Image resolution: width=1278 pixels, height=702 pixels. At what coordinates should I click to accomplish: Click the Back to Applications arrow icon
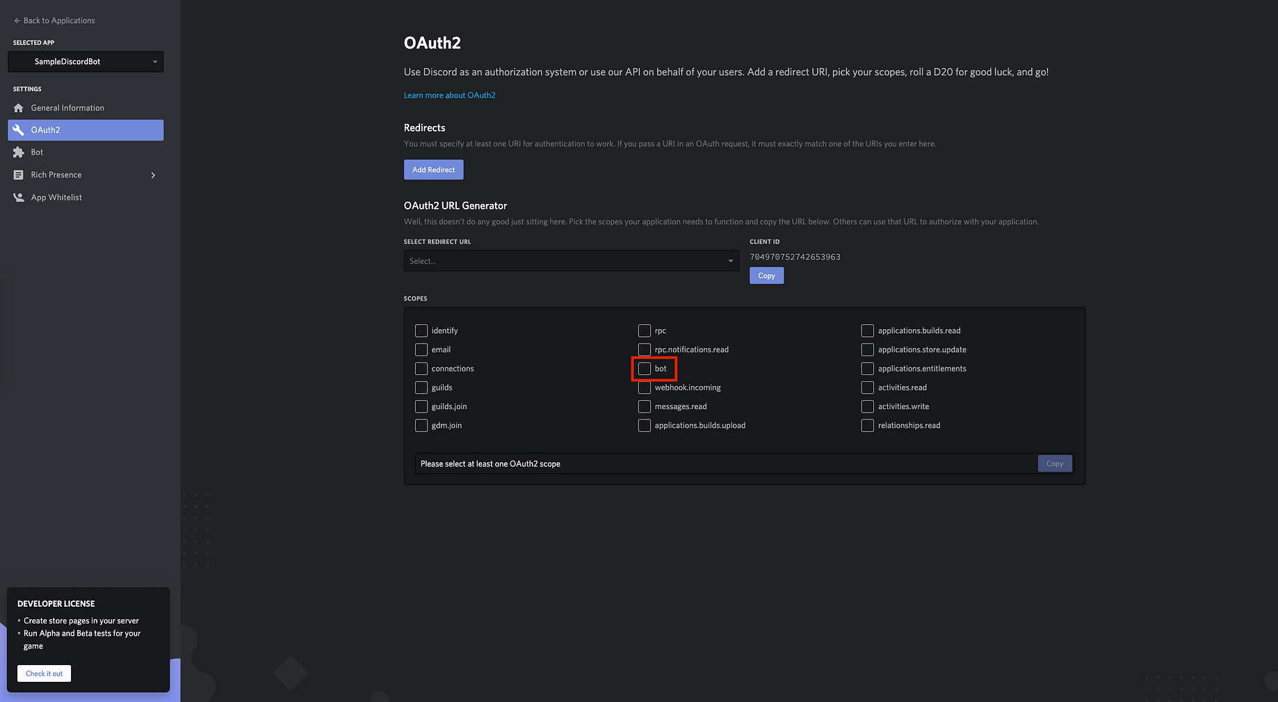(x=17, y=21)
